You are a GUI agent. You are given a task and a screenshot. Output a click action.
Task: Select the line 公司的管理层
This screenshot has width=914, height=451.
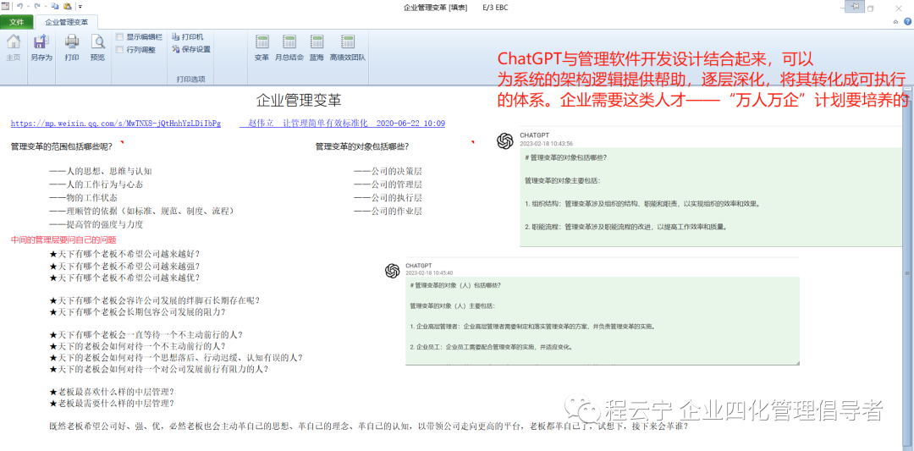[388, 184]
